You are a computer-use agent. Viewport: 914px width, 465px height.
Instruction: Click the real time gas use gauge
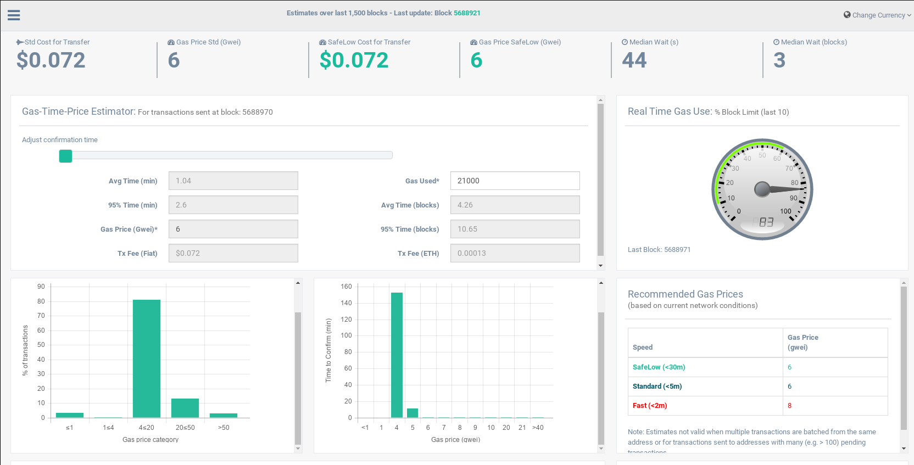[762, 189]
